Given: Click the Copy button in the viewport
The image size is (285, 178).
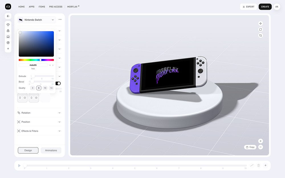Looking at the screenshot, I should point(250,147).
